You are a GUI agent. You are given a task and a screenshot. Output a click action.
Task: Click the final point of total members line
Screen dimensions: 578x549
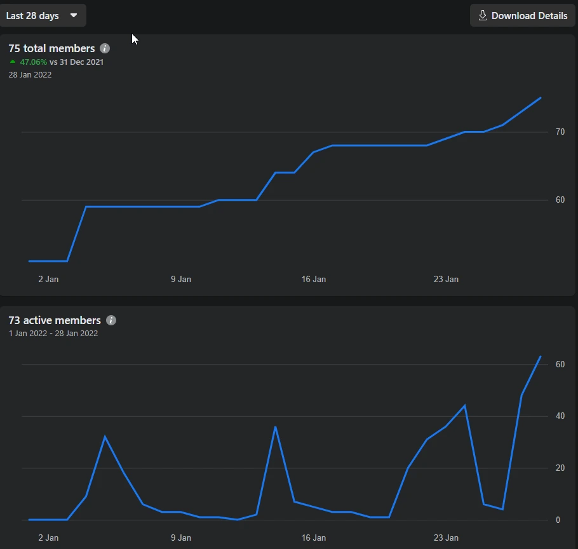[x=540, y=98]
